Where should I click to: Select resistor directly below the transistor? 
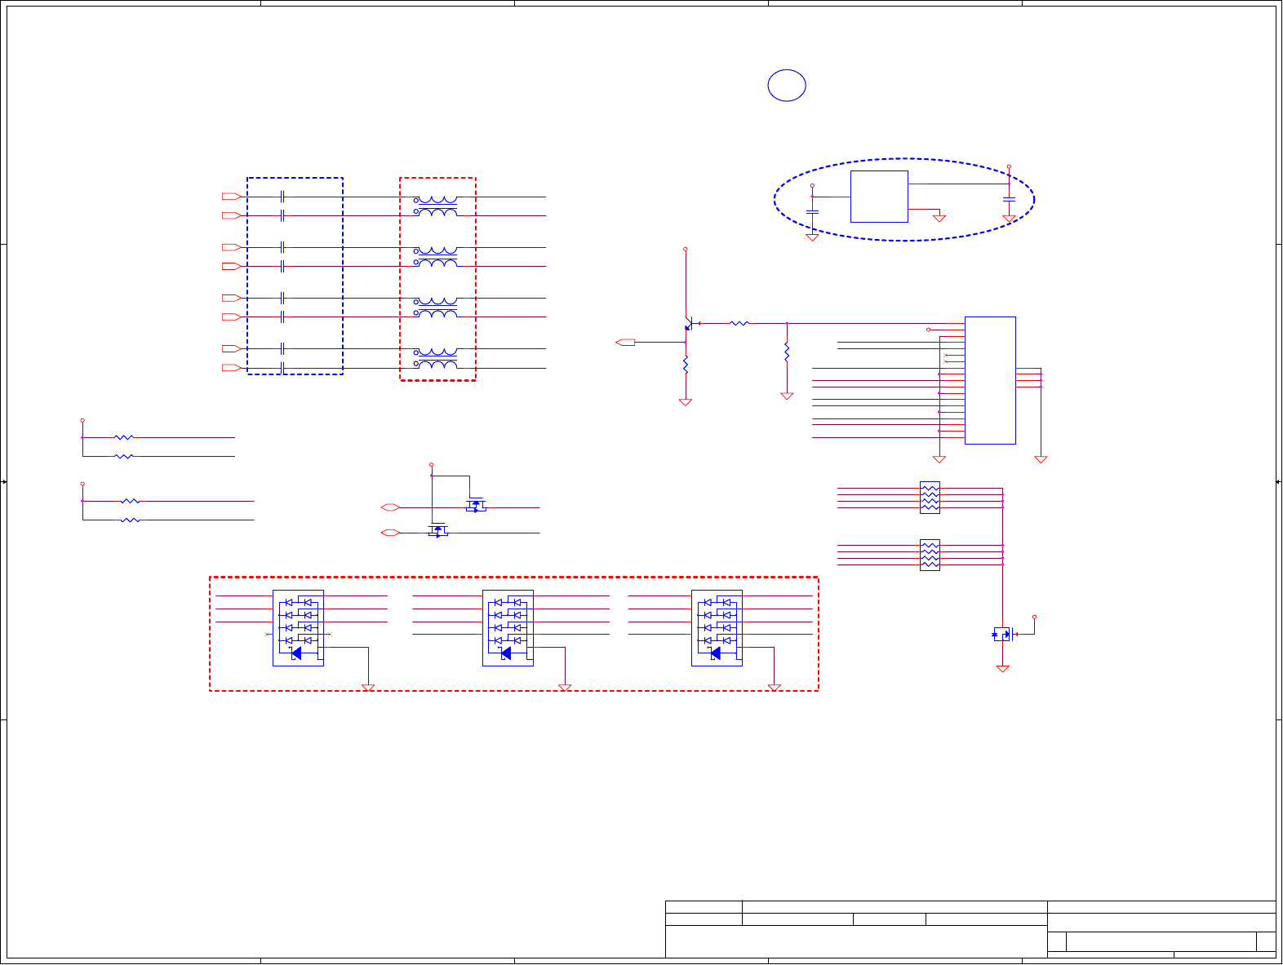[x=686, y=365]
